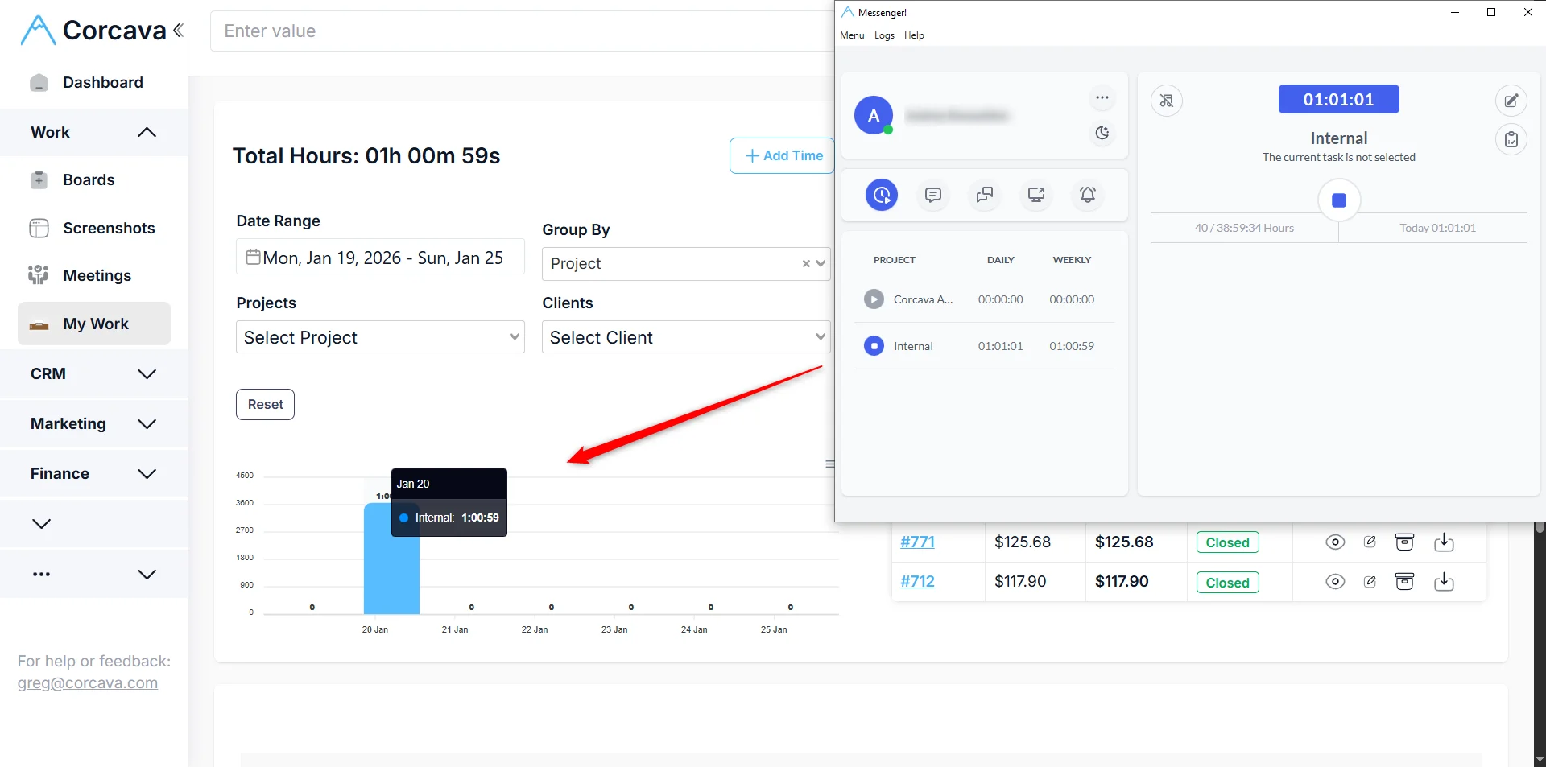Expand the CRM sidebar section
This screenshot has width=1546, height=767.
coord(93,374)
